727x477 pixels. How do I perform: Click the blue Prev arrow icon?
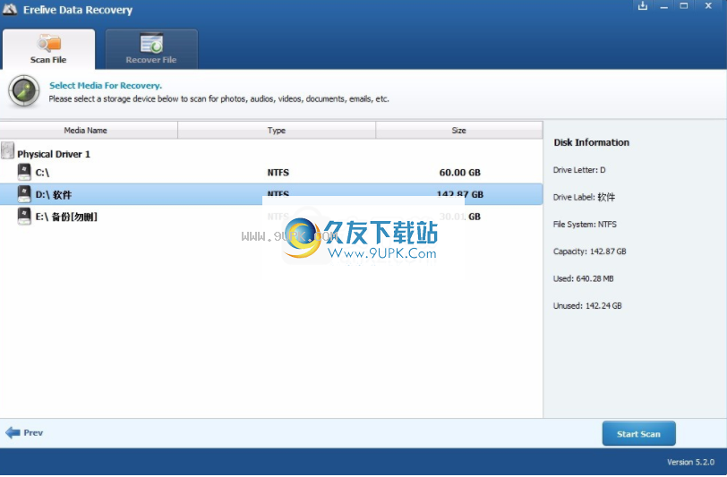click(13, 433)
